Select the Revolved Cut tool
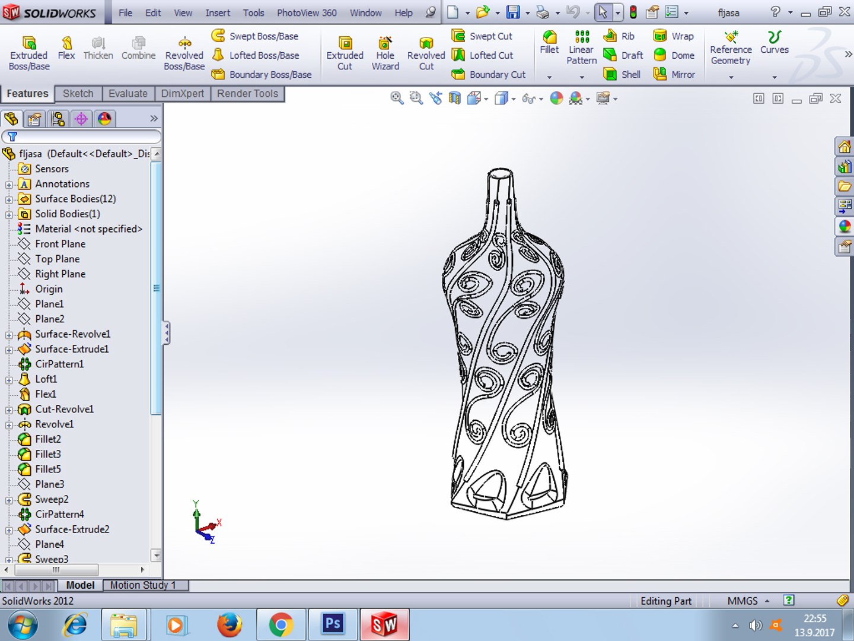The image size is (854, 641). pos(426,53)
